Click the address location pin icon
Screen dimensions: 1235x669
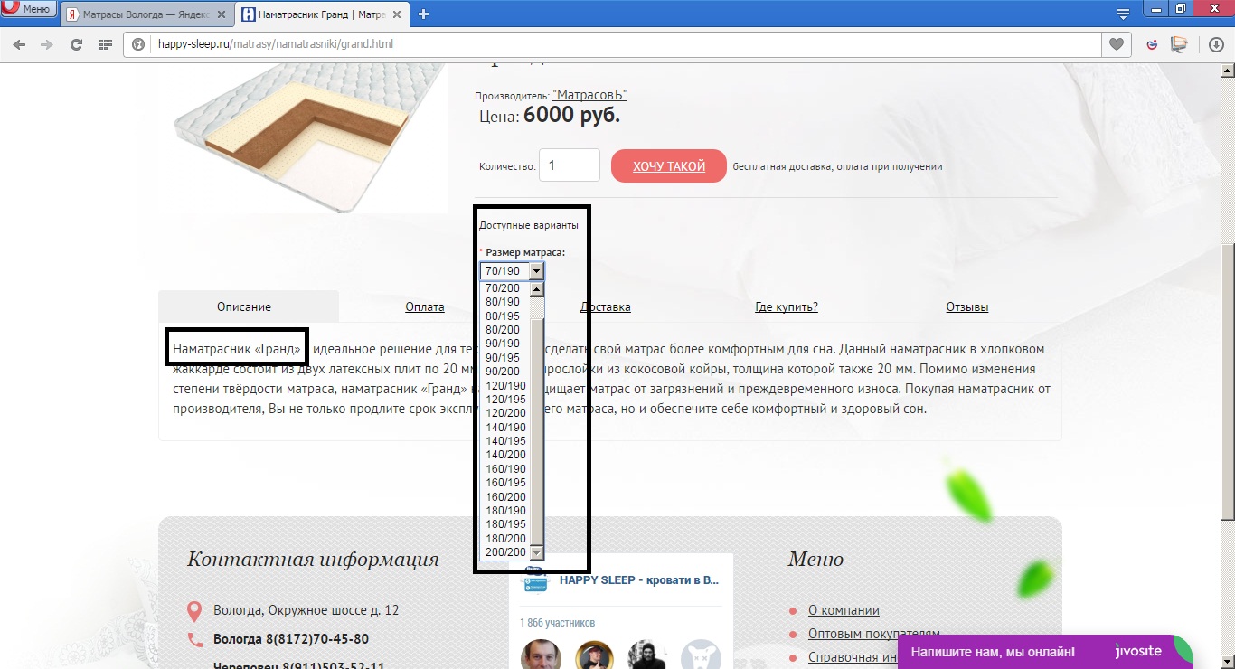pyautogui.click(x=194, y=611)
